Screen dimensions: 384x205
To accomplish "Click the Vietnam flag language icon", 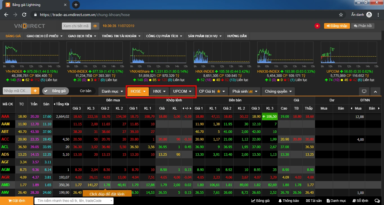I will pyautogui.click(x=317, y=26).
